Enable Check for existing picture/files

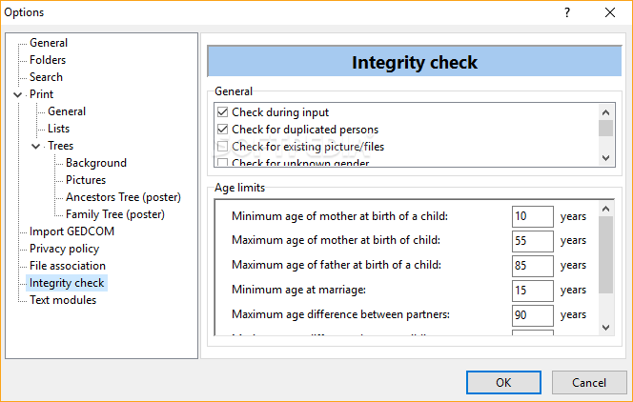(x=223, y=147)
